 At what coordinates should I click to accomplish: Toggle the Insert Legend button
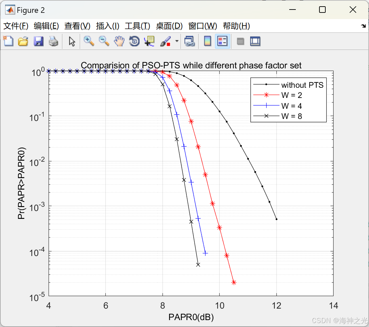pos(223,41)
